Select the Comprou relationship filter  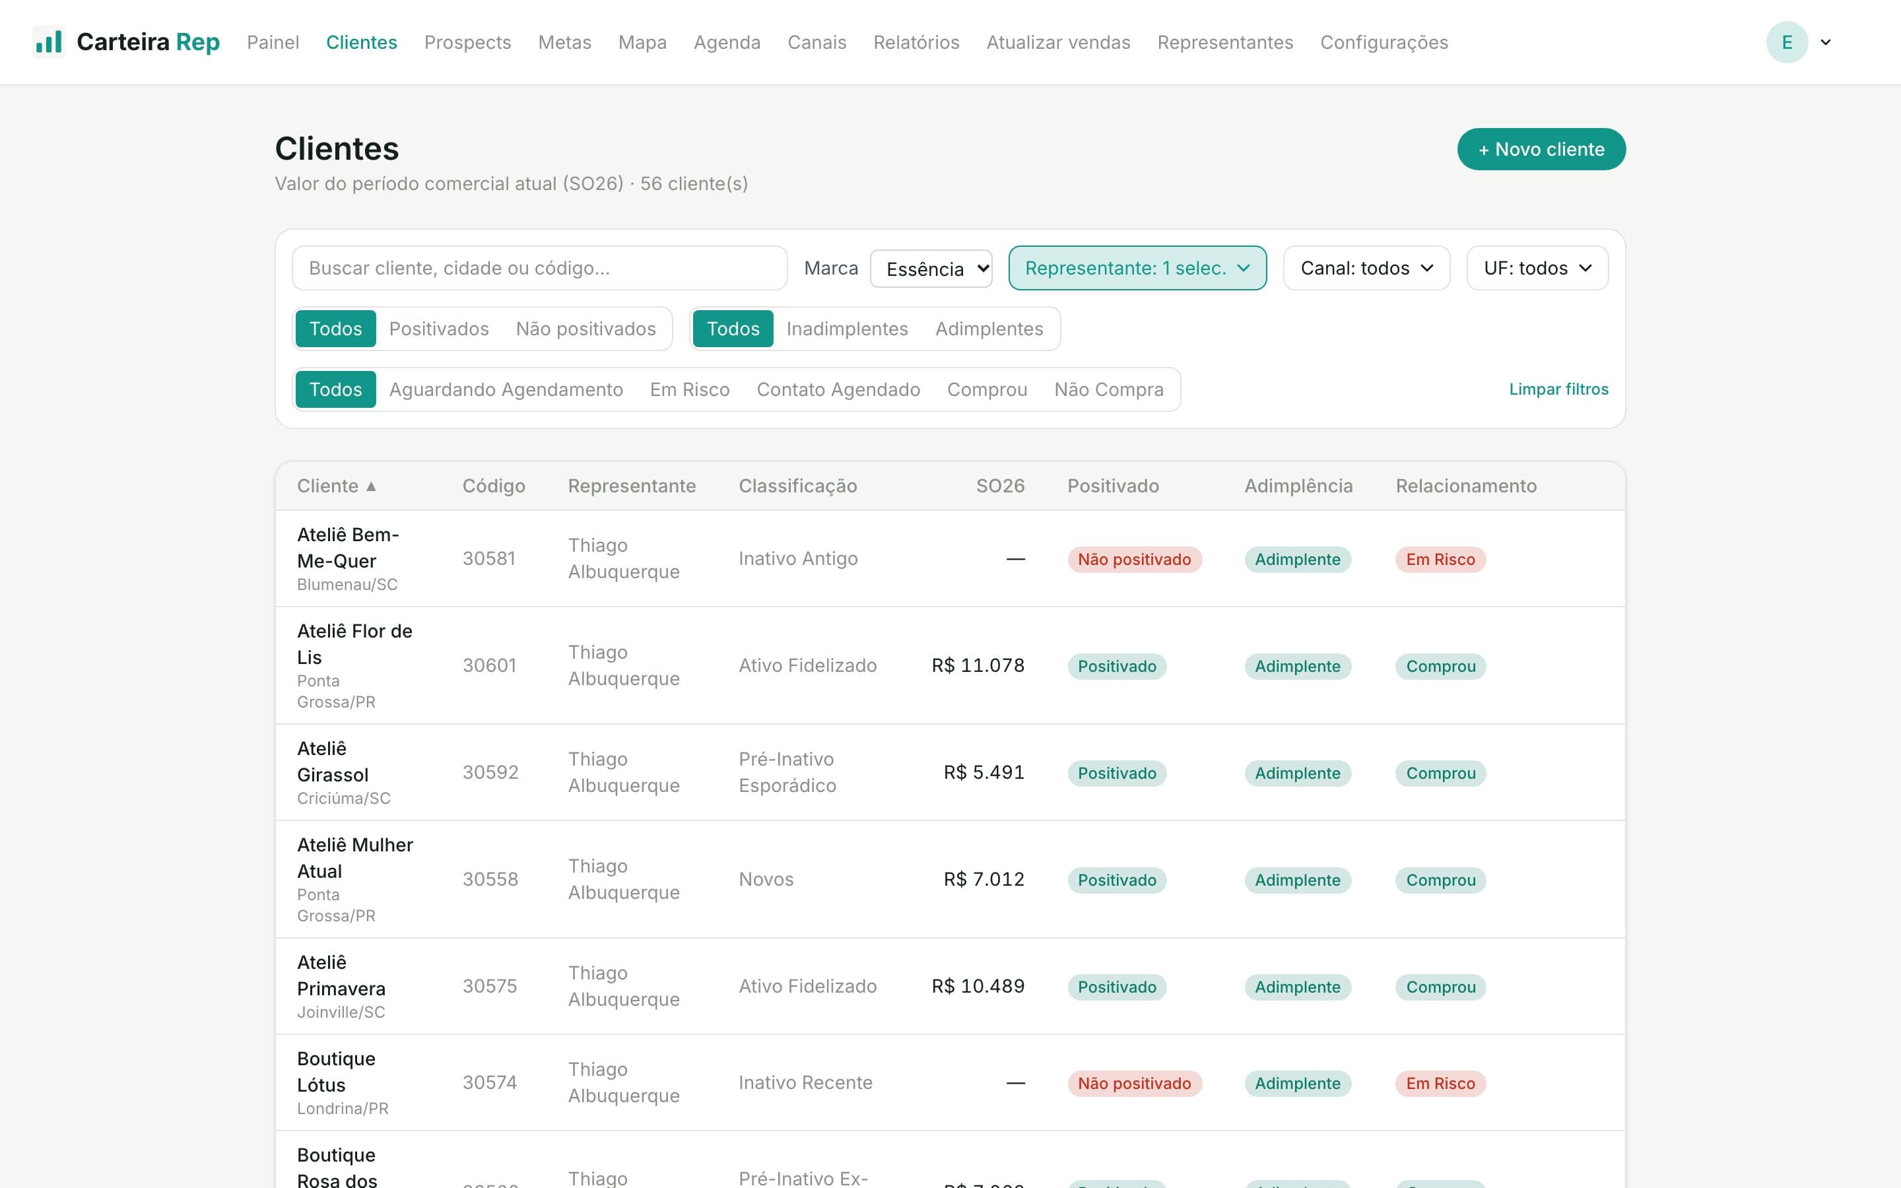[987, 389]
